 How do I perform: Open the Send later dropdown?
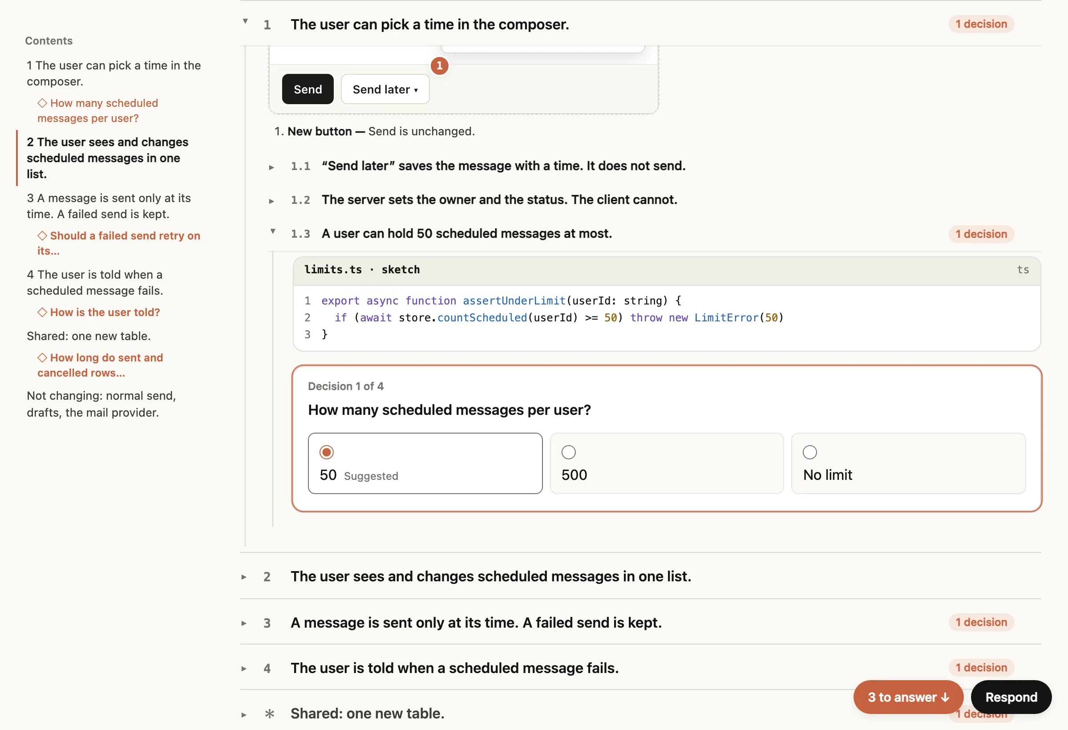tap(385, 89)
